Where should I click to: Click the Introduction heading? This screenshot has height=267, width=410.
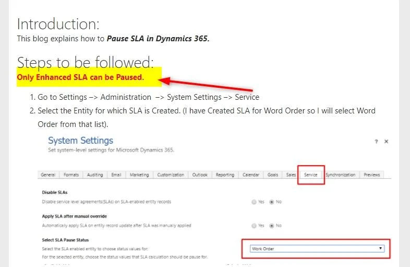point(58,24)
